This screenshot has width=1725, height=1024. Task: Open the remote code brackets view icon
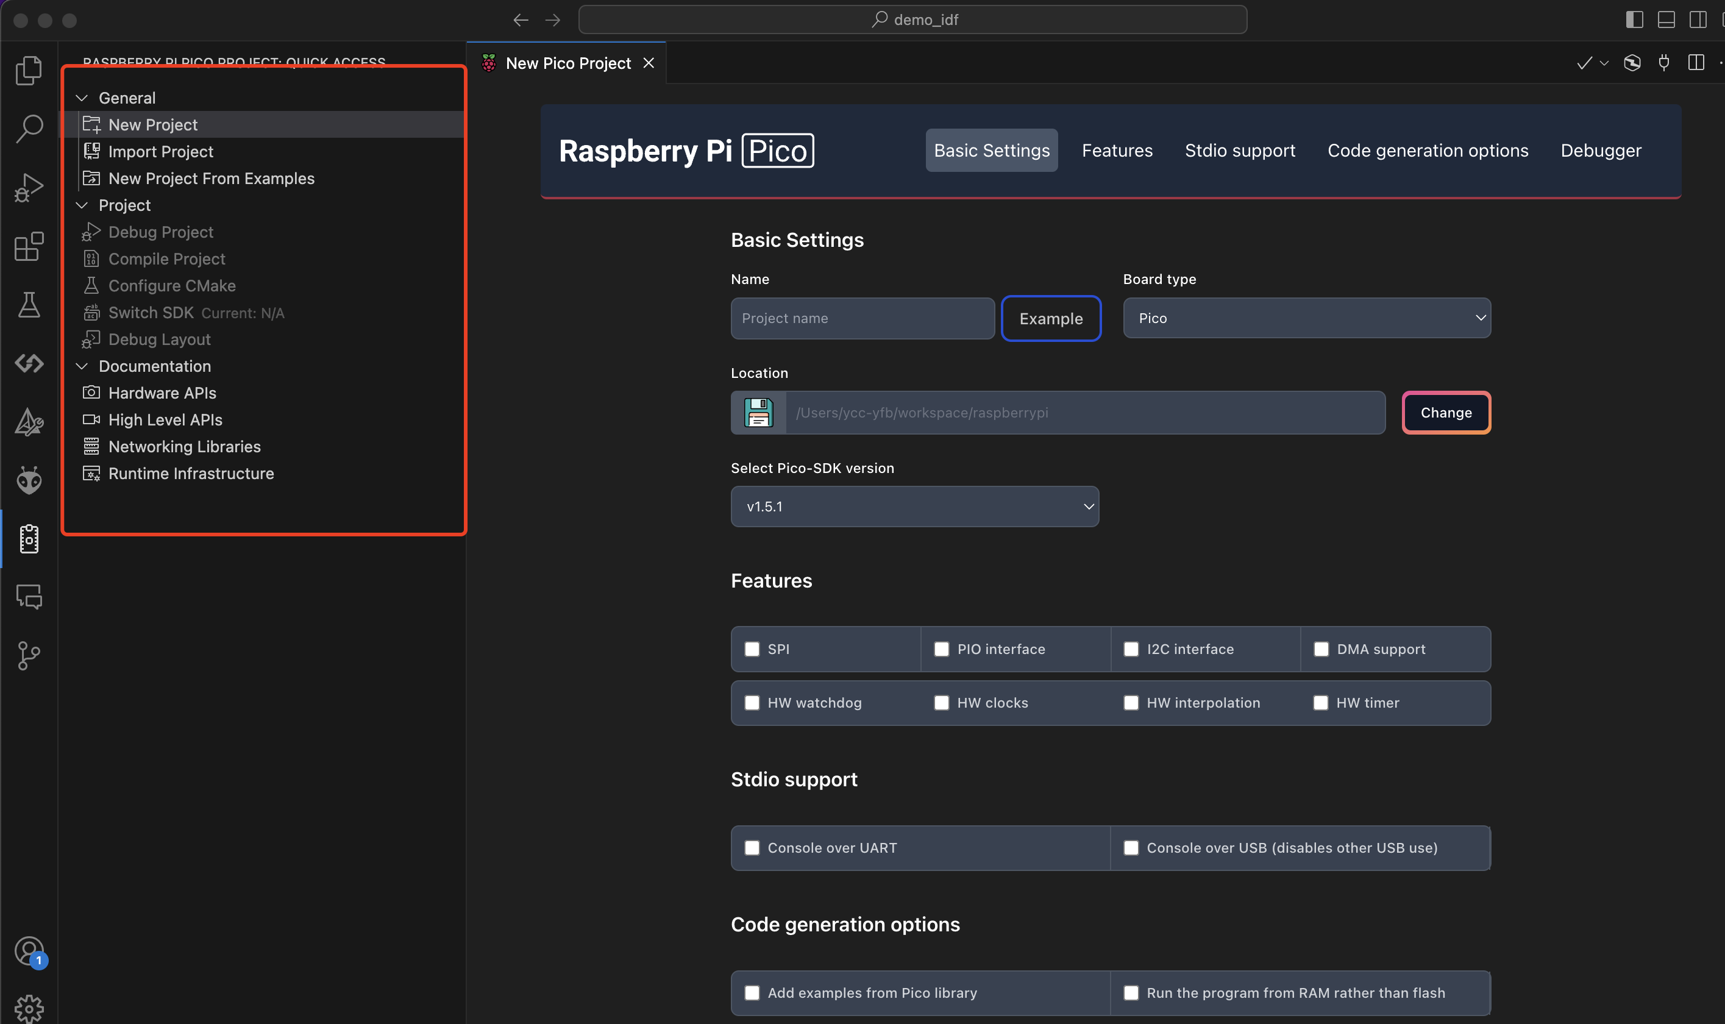[29, 363]
